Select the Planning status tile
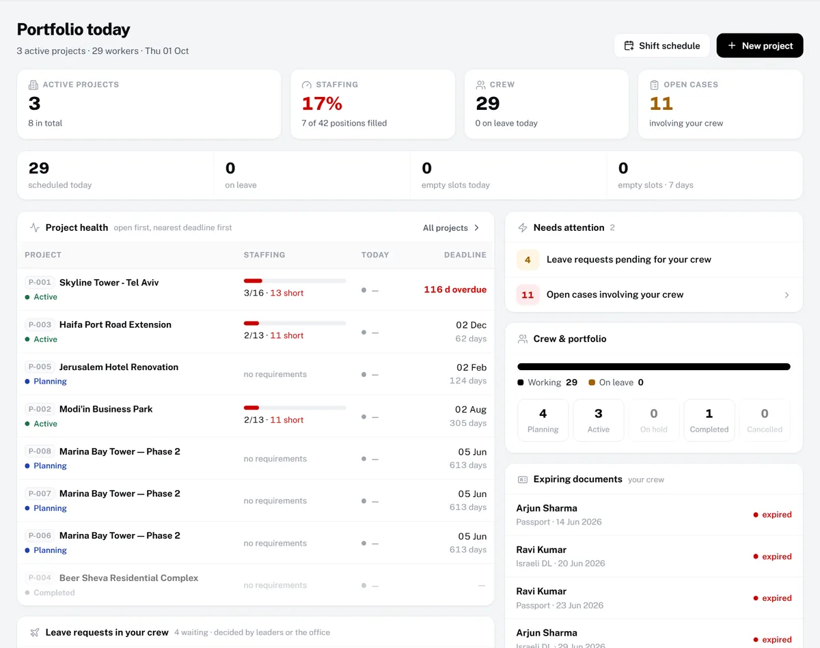This screenshot has width=820, height=648. coord(543,421)
